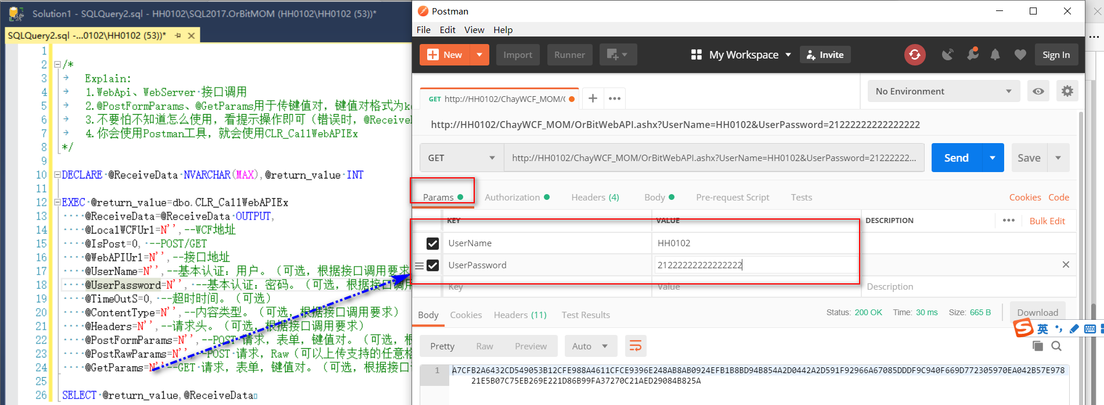Select the Params tab

click(443, 197)
